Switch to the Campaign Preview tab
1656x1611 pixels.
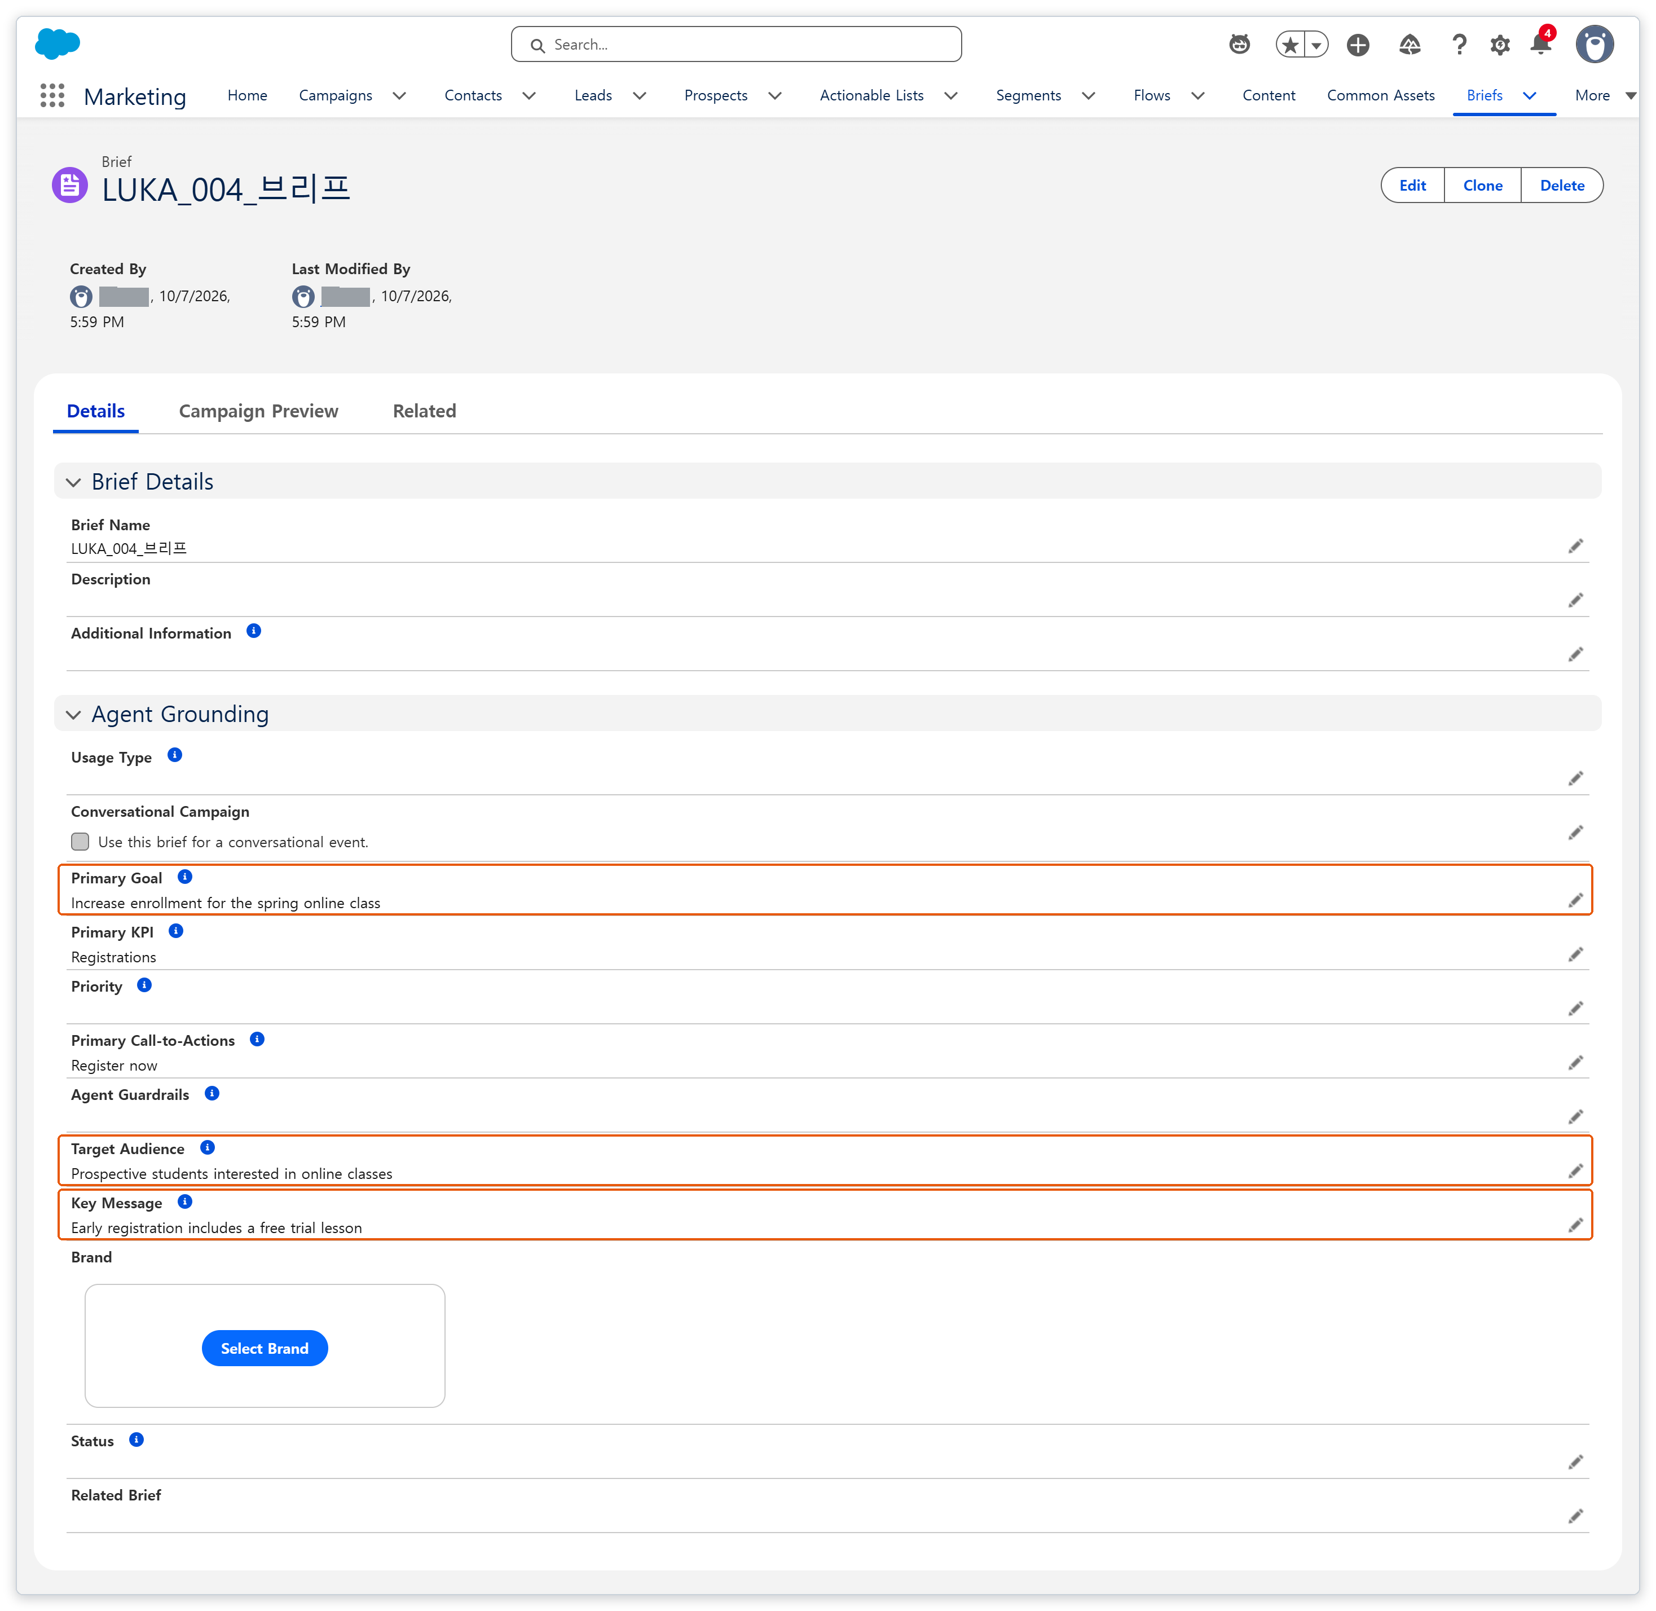point(258,411)
